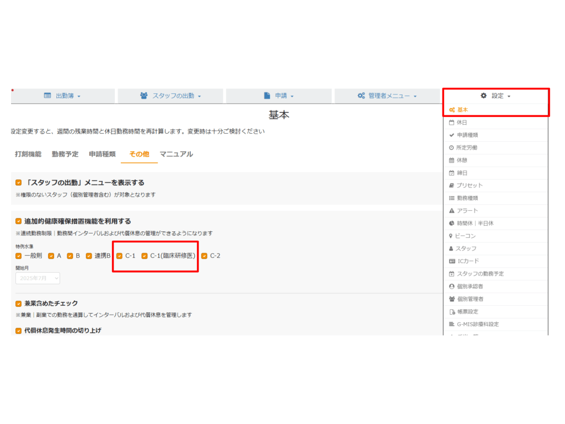Click the calendar icon beside 休日
Viewport: 565px width, 424px height.
452,123
